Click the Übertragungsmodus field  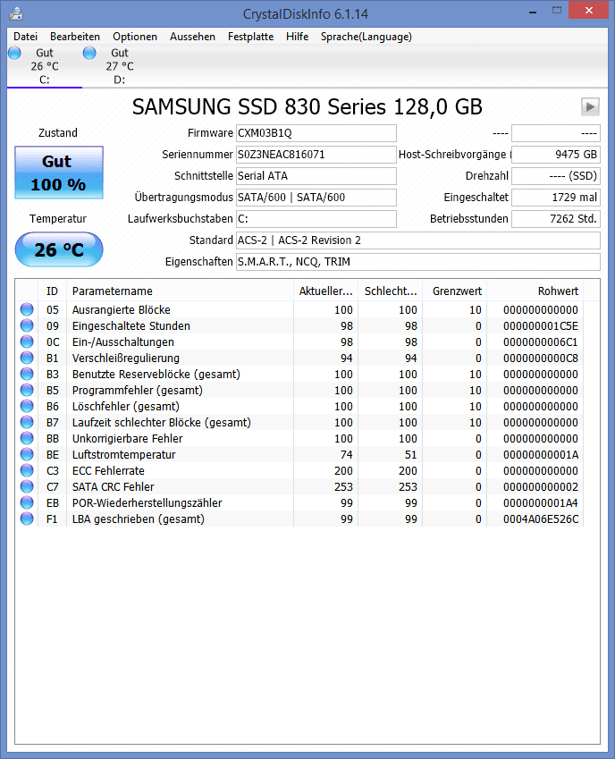pos(316,197)
